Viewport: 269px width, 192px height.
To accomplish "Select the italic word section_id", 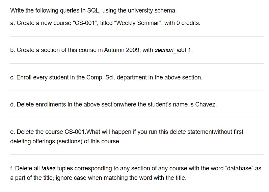I will pyautogui.click(x=168, y=50).
